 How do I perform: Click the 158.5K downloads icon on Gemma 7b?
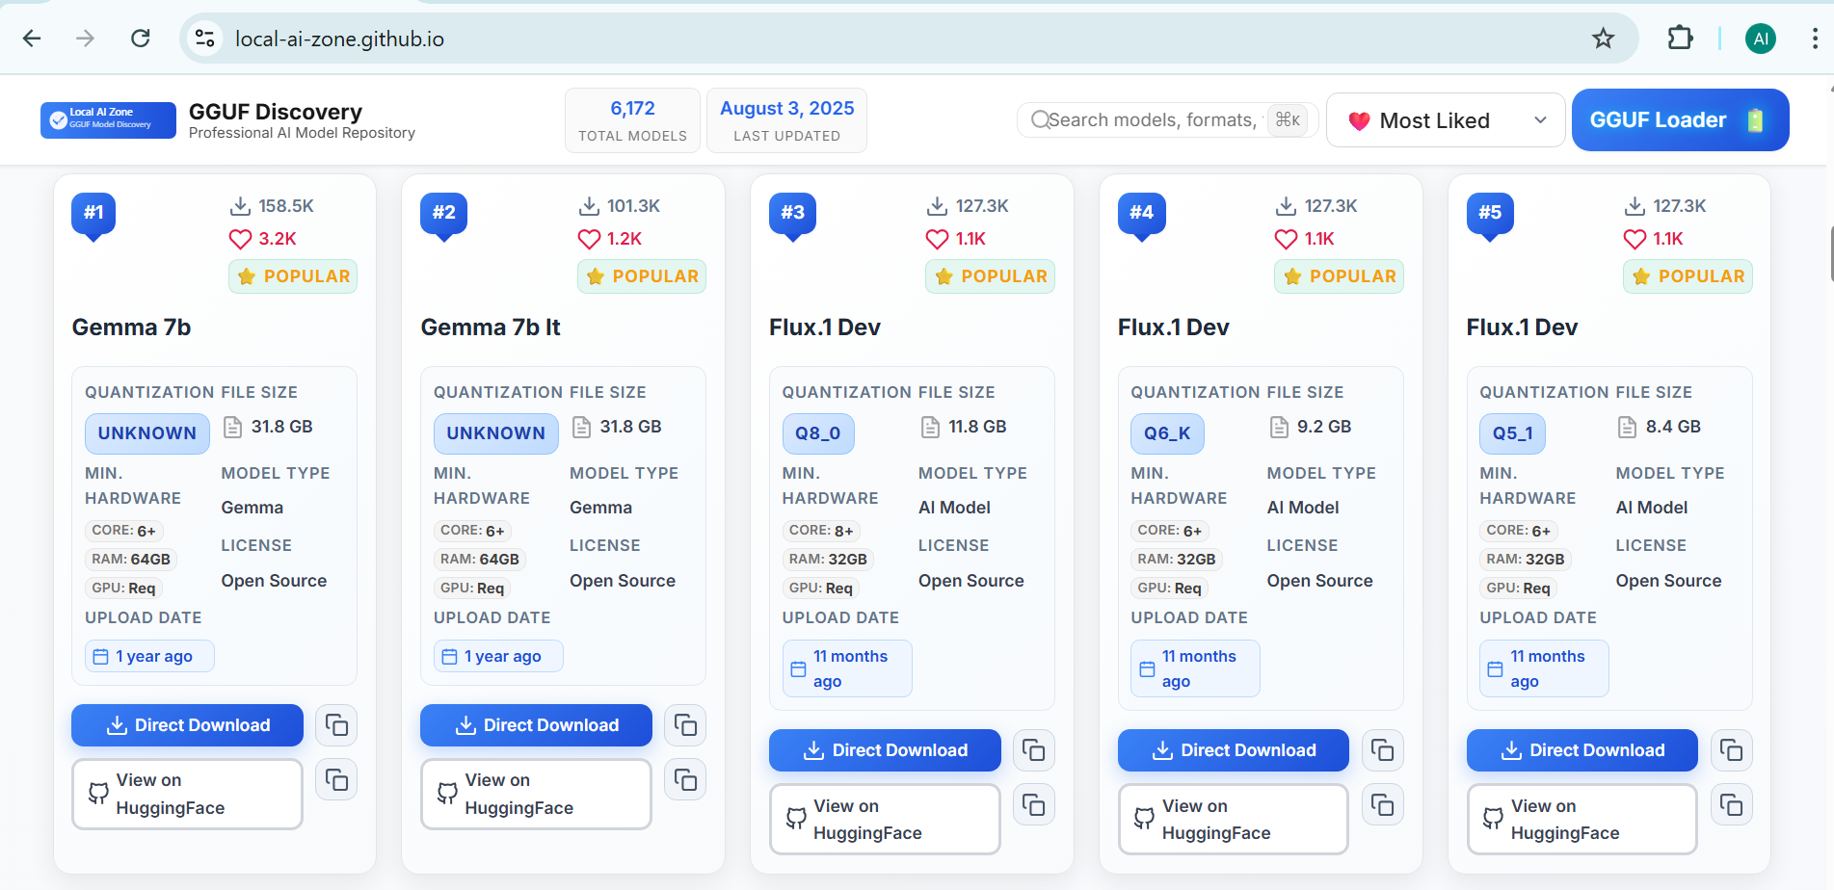[x=240, y=206]
